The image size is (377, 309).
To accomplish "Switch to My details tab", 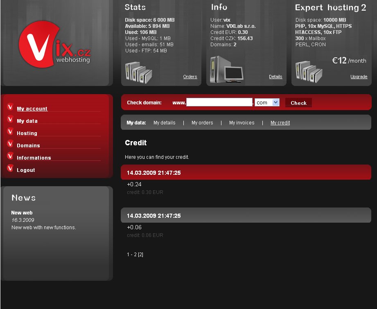I will (x=164, y=123).
